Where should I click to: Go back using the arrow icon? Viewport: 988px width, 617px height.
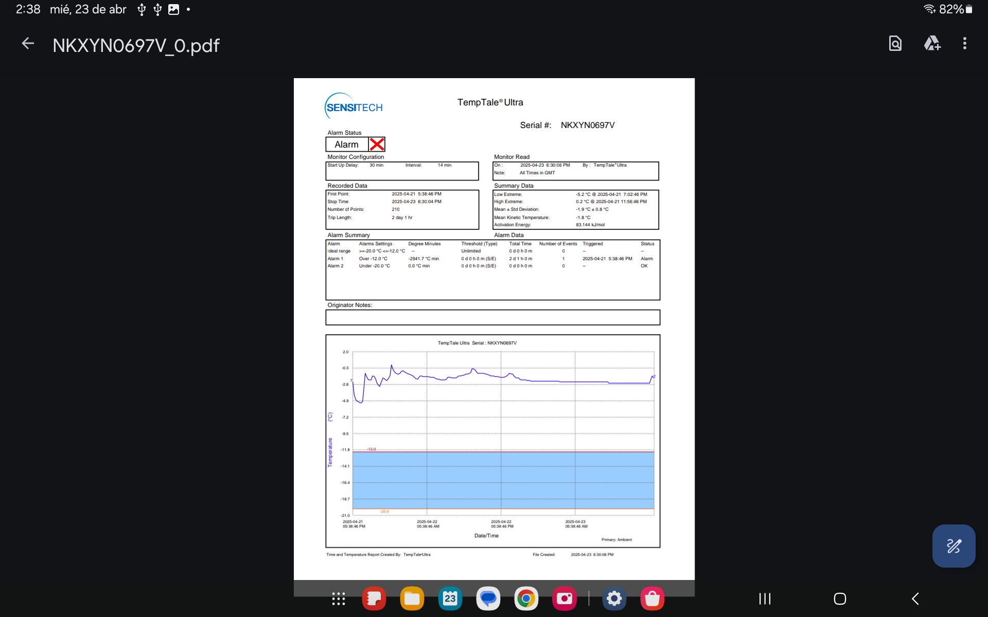coord(28,44)
